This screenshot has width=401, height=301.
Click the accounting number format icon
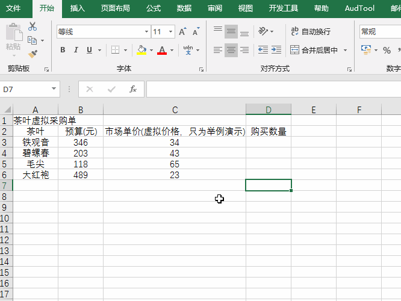[x=366, y=50]
